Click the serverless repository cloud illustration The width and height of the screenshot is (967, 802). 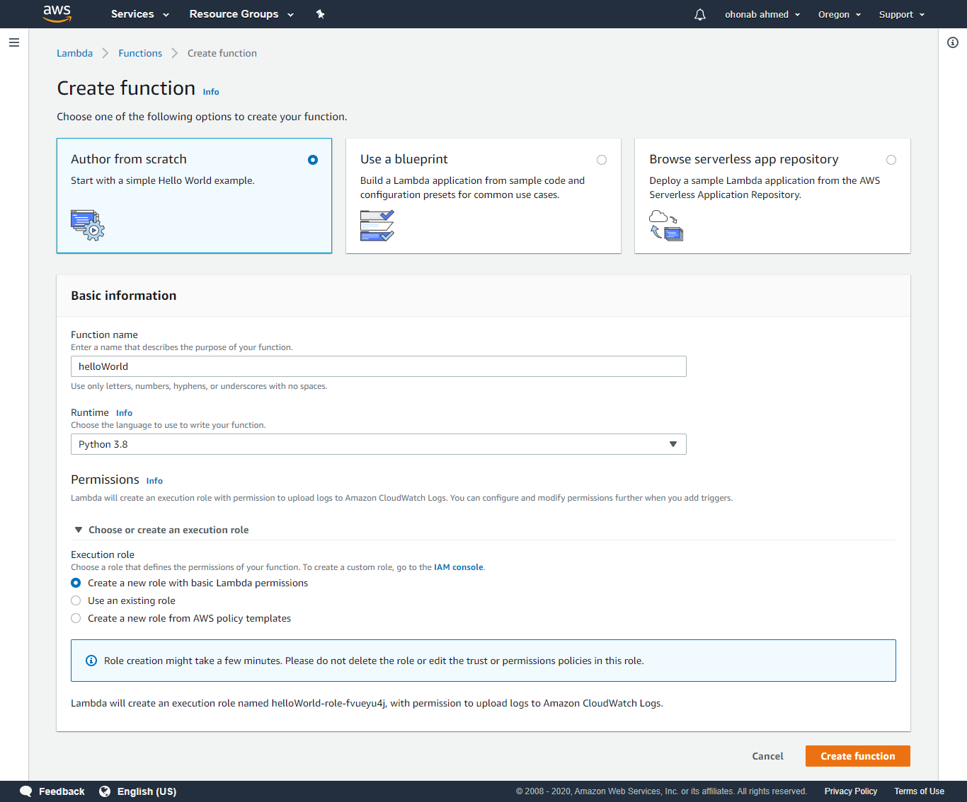point(666,226)
